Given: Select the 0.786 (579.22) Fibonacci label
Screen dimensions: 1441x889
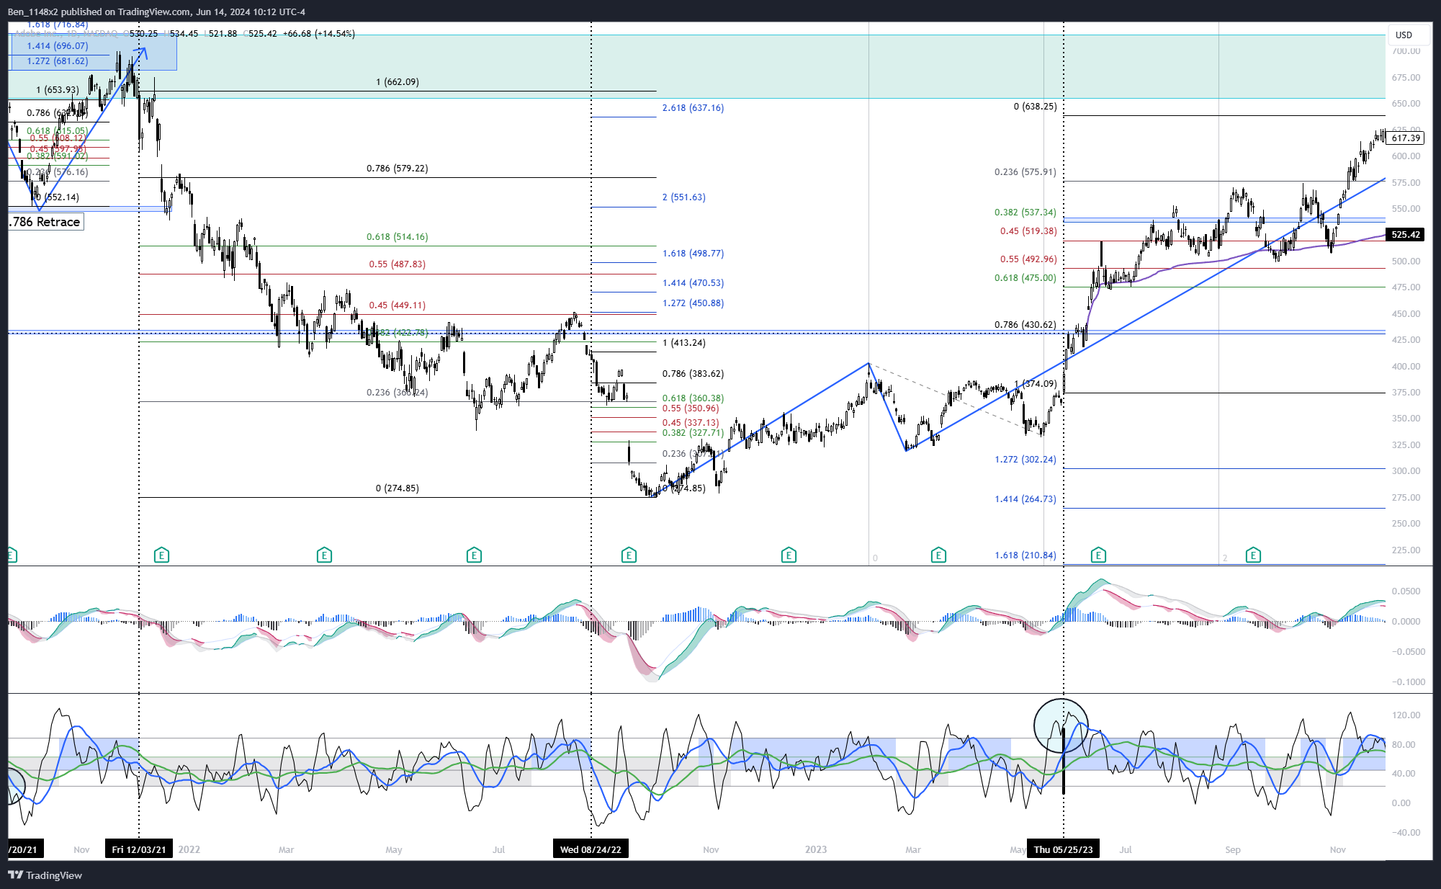Looking at the screenshot, I should (x=397, y=169).
